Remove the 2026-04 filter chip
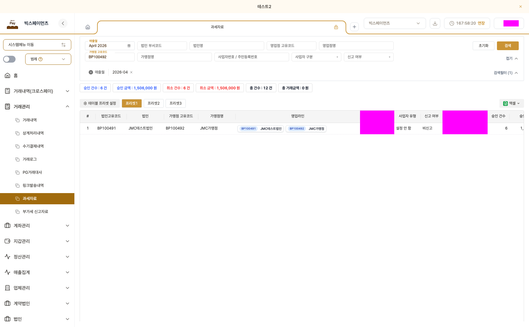529x327 pixels. [x=131, y=72]
